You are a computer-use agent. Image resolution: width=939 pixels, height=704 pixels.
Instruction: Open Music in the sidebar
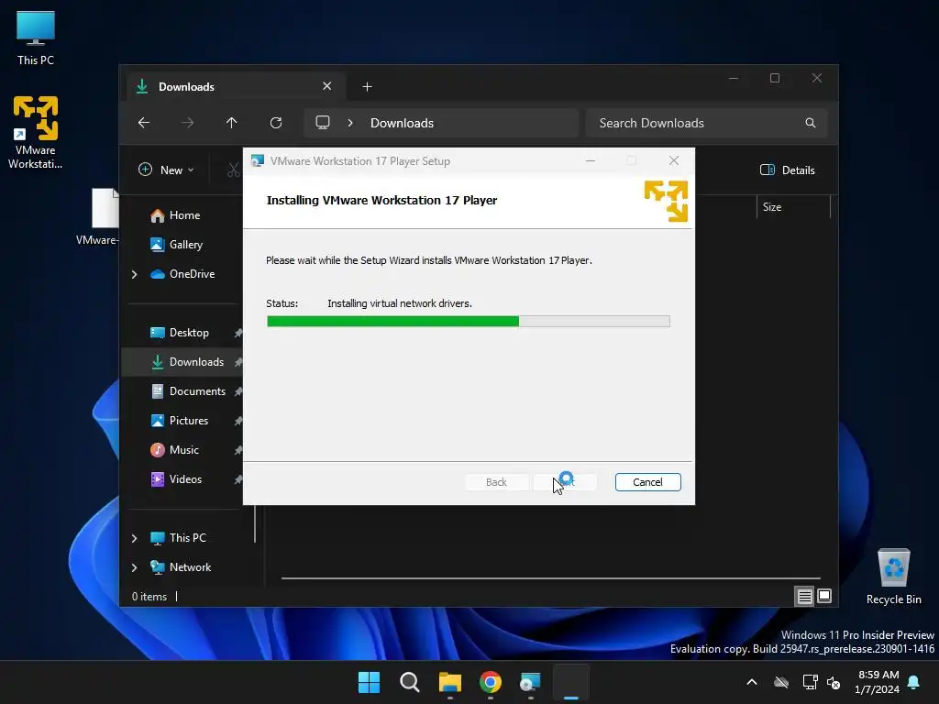pos(183,449)
